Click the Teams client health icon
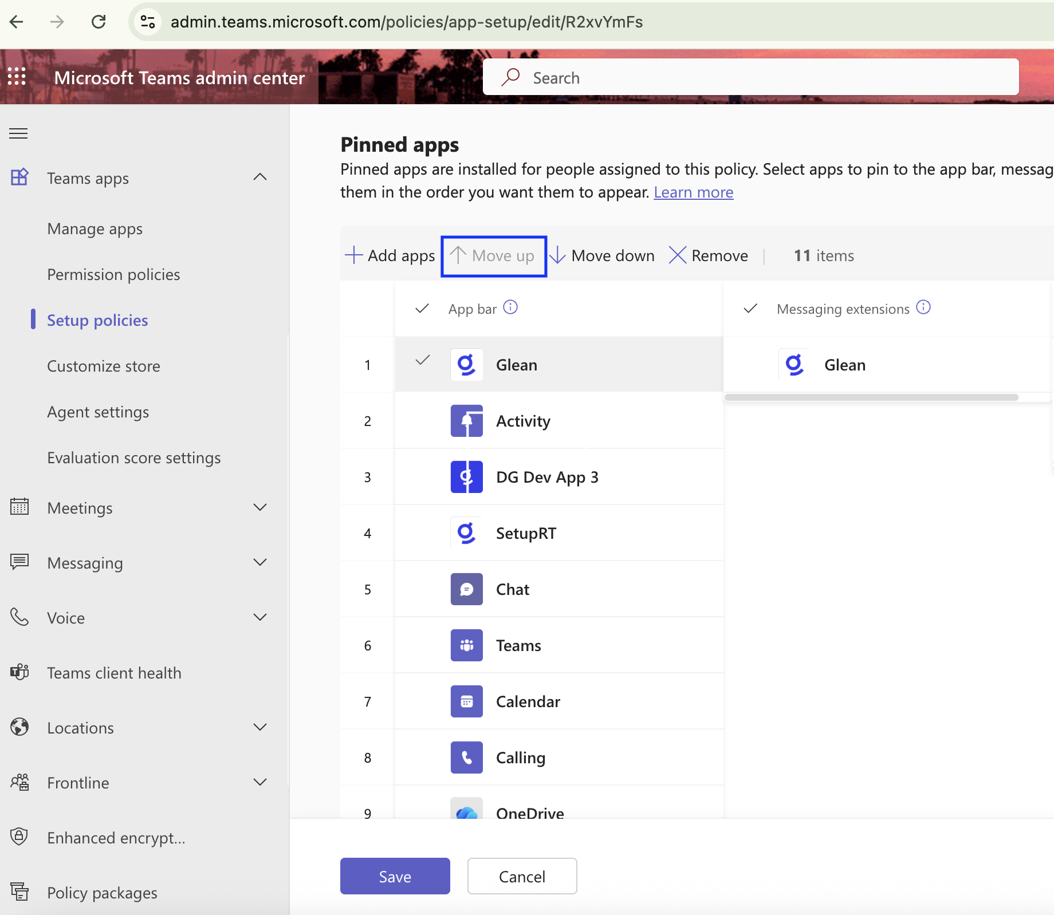Image resolution: width=1054 pixels, height=915 pixels. coord(19,672)
